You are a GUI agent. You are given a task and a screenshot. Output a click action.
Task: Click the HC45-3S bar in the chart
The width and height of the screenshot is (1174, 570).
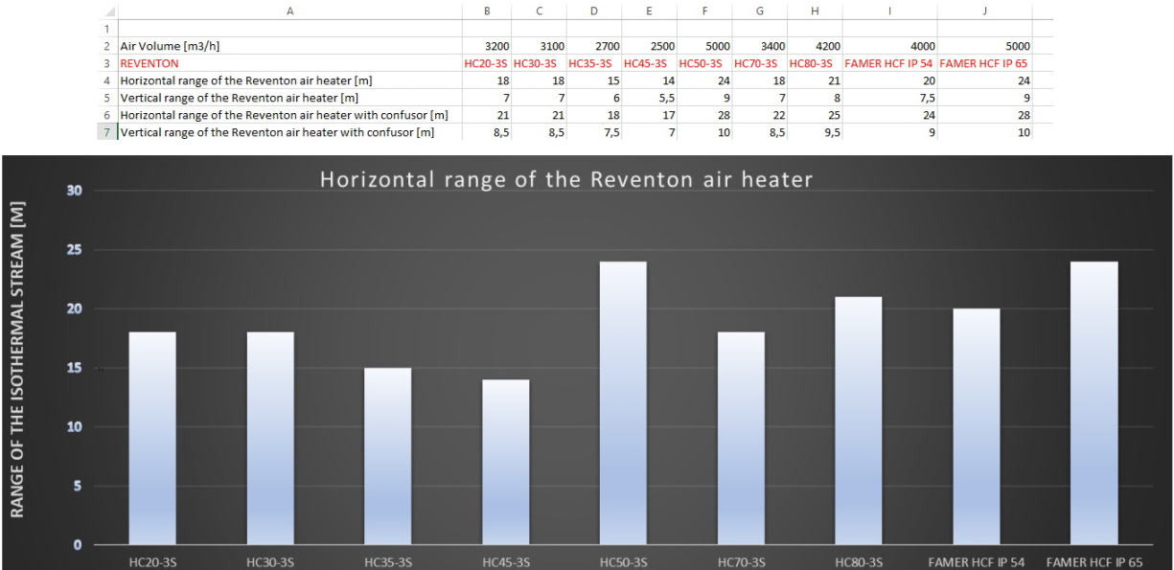click(505, 463)
